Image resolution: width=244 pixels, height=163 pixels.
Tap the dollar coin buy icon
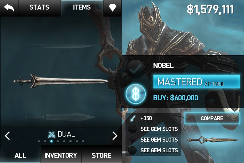click(136, 94)
